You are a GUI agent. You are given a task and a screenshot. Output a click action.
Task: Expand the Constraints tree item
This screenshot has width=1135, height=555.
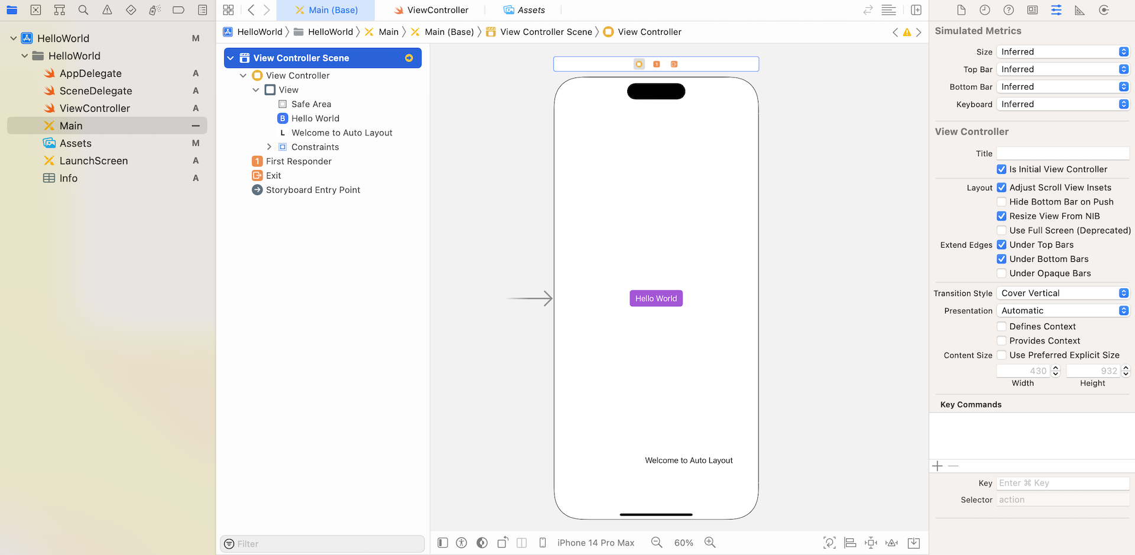(x=269, y=147)
